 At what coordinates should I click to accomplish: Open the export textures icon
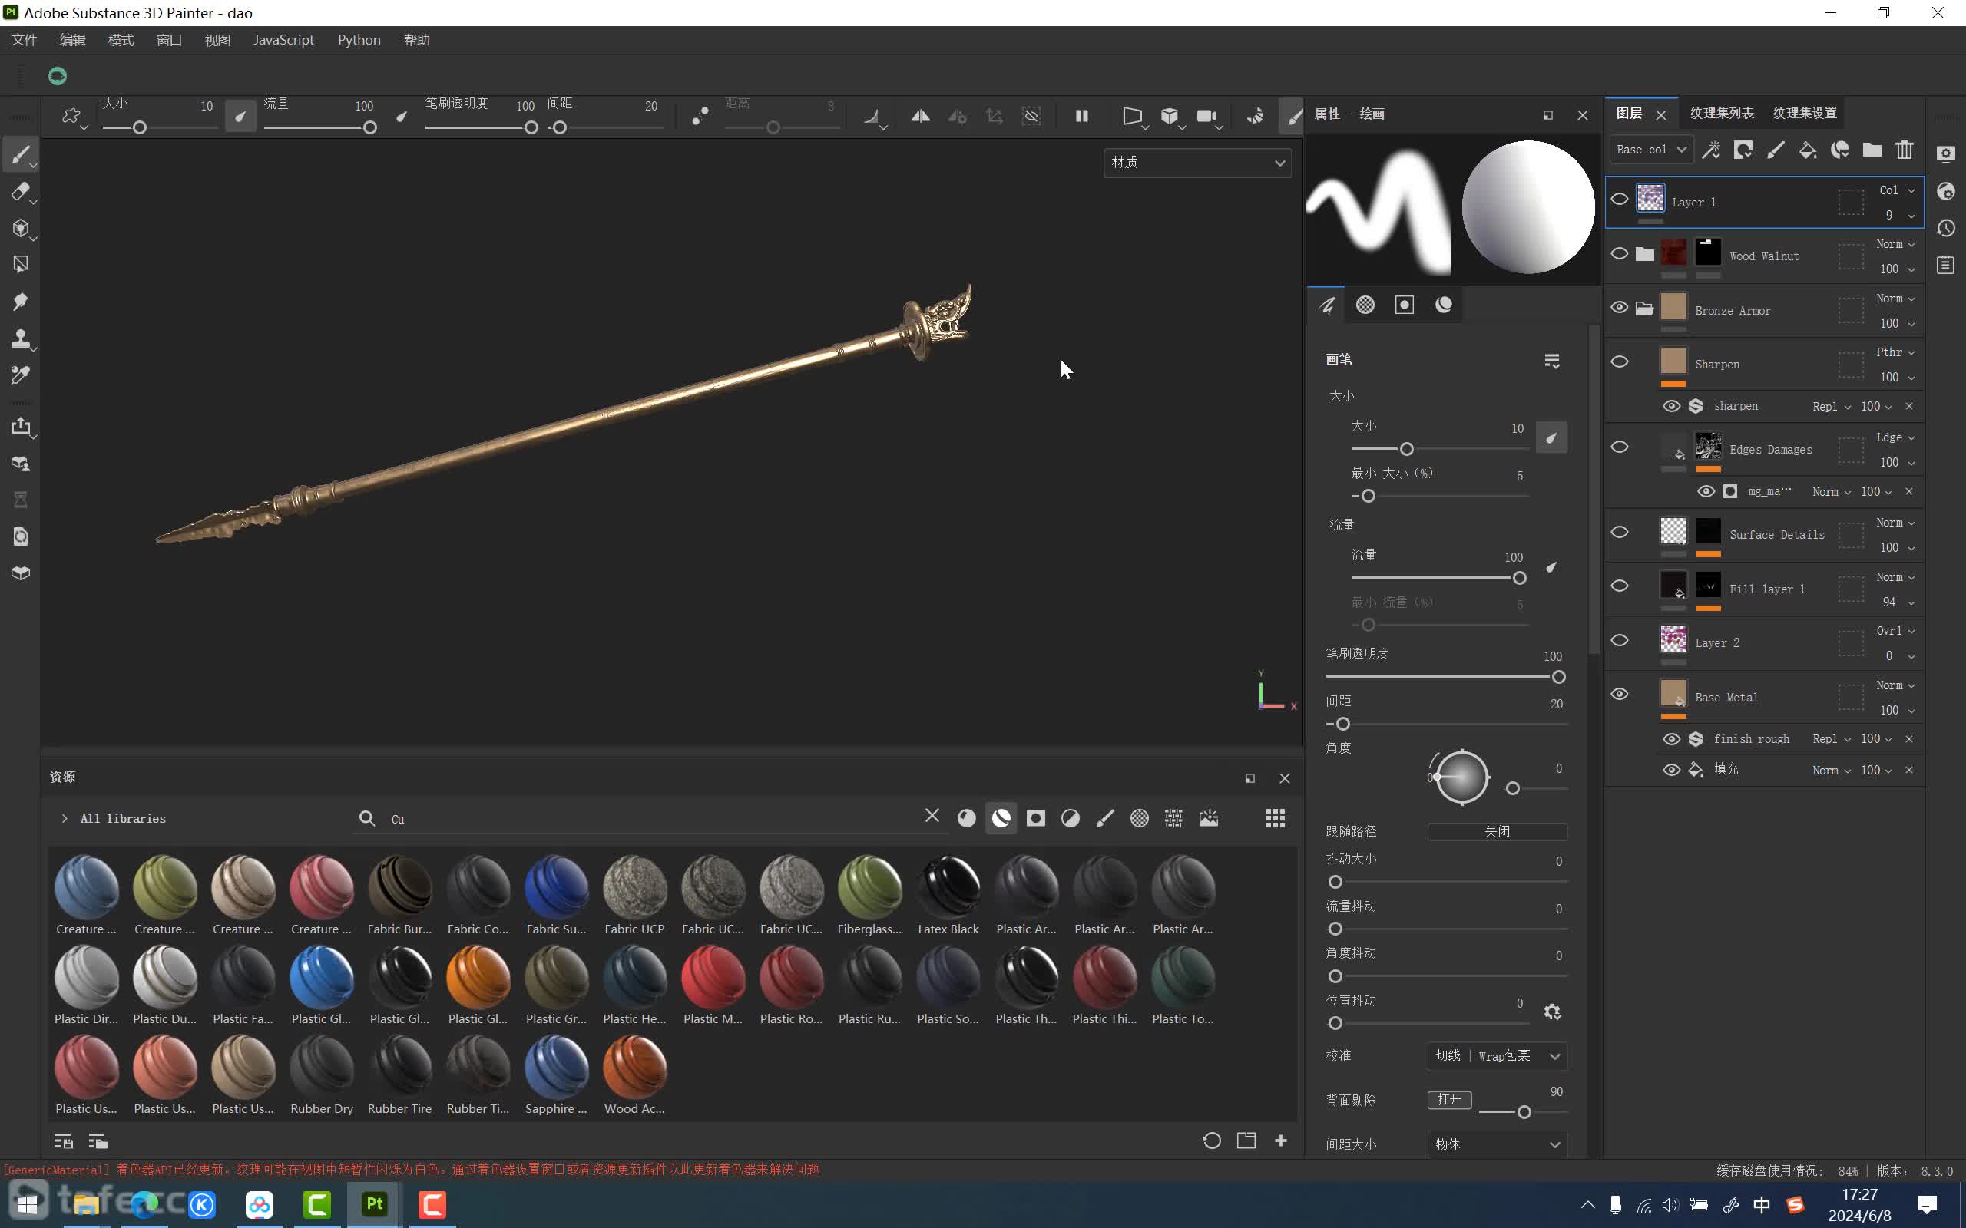(20, 427)
